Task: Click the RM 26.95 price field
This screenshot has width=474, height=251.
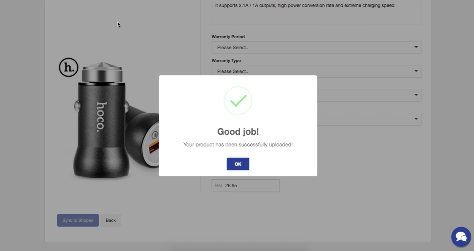Action: coord(245,186)
